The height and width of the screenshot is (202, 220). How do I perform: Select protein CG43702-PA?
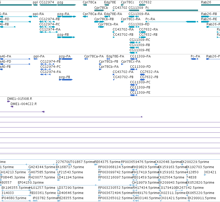pyautogui.click(x=114, y=74)
